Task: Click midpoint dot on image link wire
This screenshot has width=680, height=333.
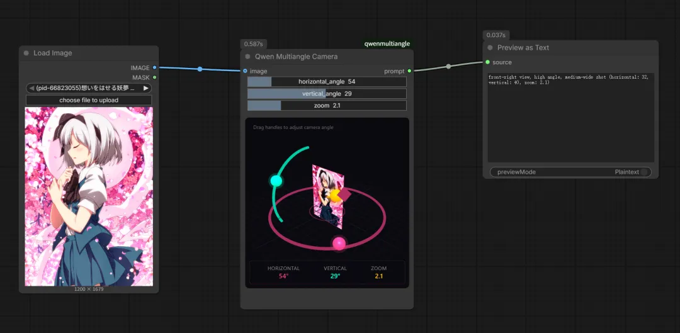Action: 200,69
